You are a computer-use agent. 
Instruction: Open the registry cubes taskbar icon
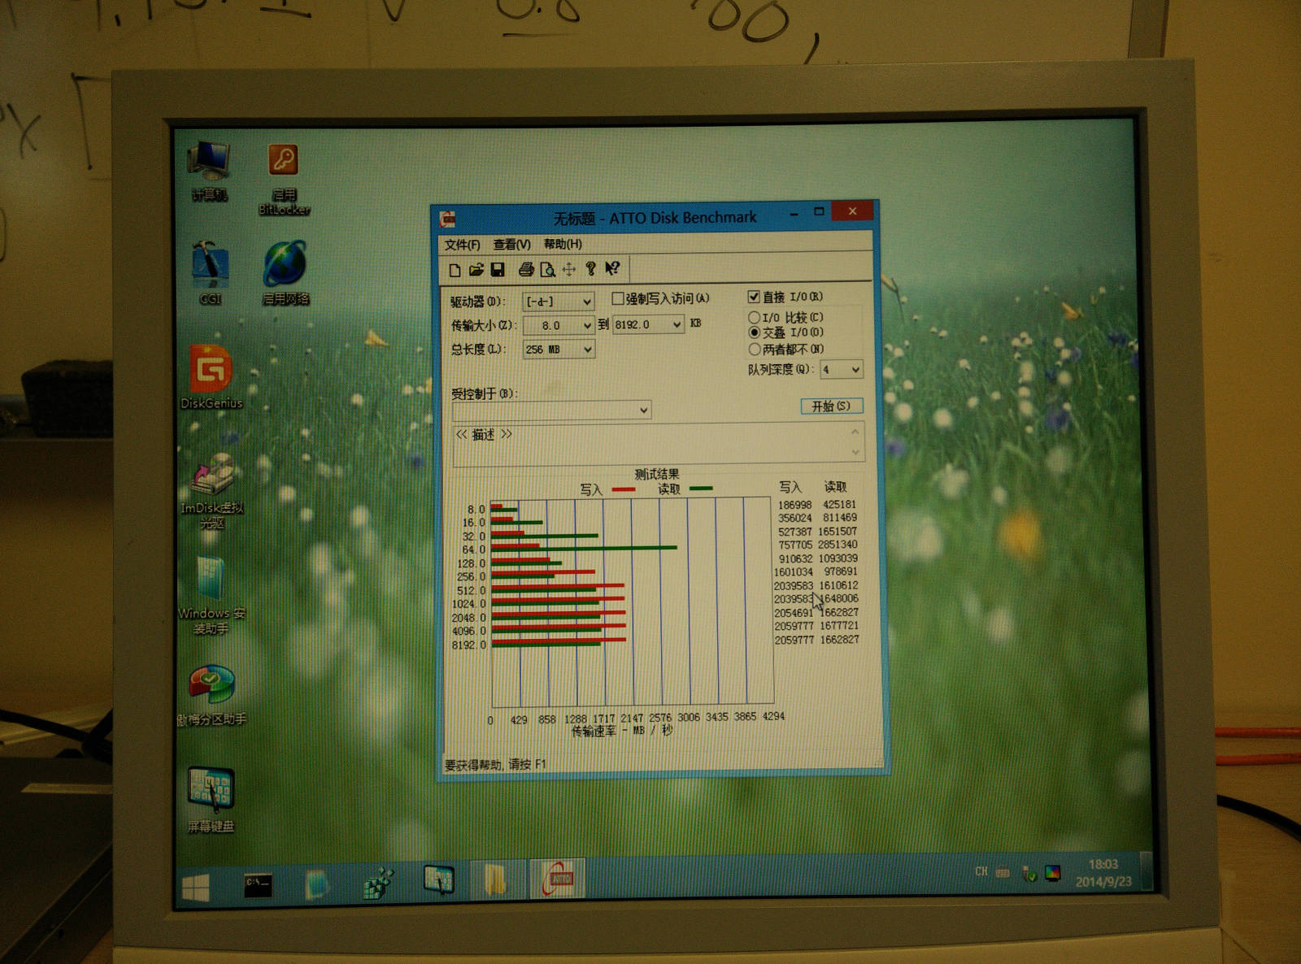click(x=378, y=883)
